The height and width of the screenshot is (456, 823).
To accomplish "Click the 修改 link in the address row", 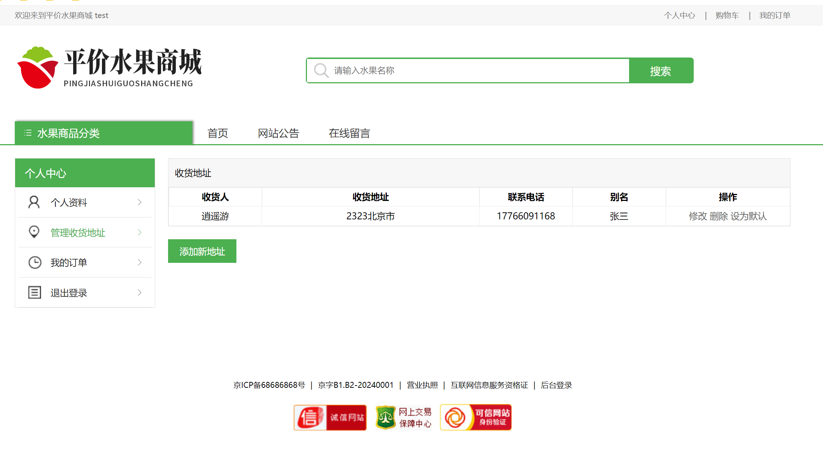I will point(697,216).
